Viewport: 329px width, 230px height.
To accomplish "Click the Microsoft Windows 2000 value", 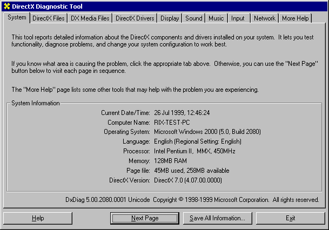I will [207, 132].
